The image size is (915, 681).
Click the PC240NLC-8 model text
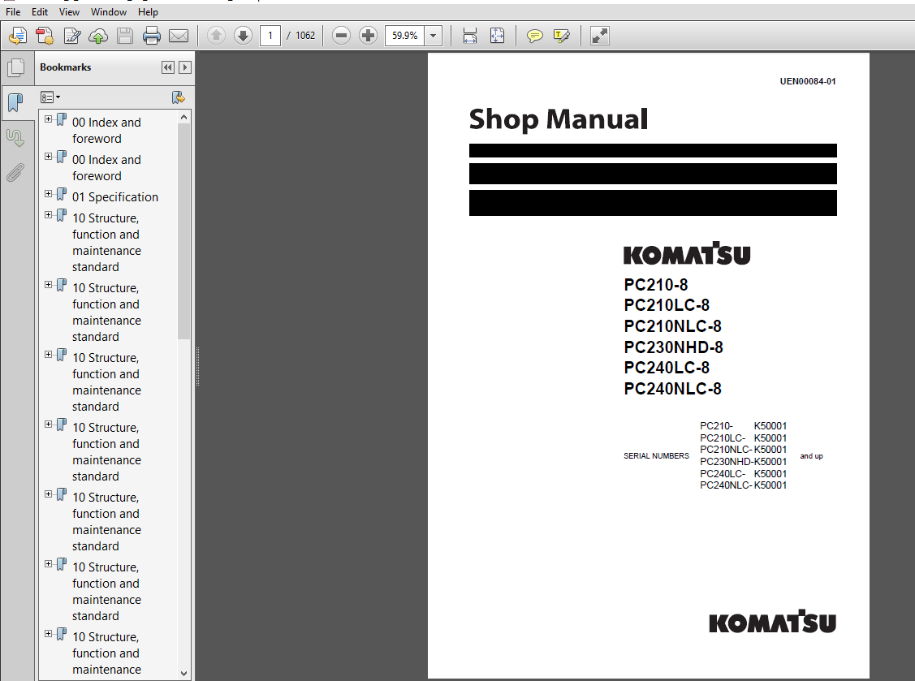(x=672, y=389)
